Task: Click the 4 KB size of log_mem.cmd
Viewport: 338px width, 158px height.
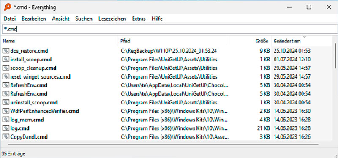Action: point(264,120)
